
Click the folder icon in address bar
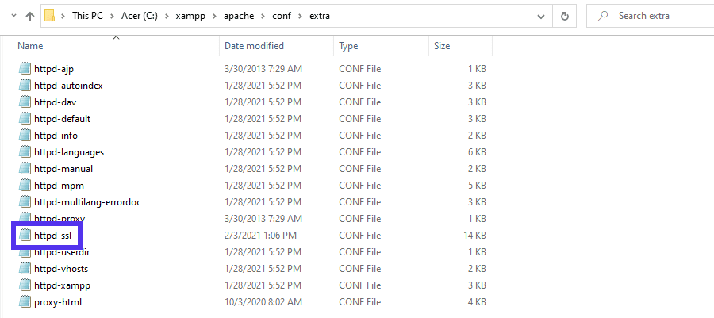click(x=51, y=16)
